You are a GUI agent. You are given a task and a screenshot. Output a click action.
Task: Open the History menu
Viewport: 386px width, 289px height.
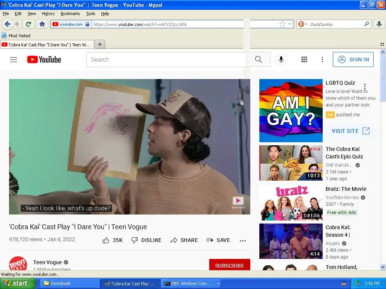pos(48,14)
